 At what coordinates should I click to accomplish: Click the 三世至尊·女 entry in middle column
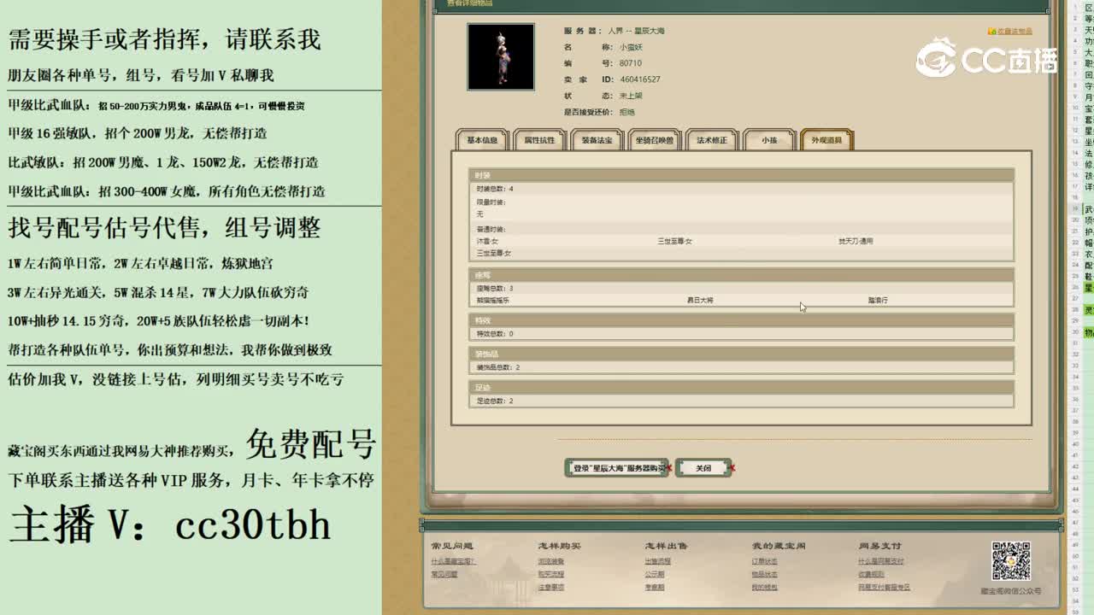(x=674, y=241)
